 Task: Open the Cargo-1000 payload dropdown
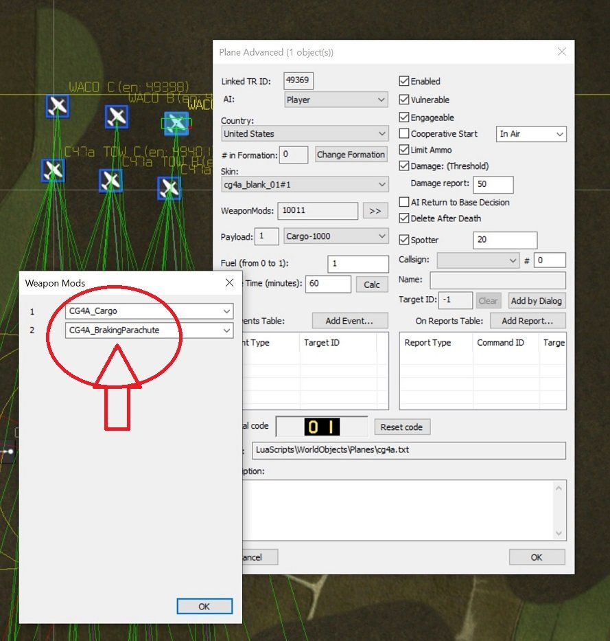(336, 236)
